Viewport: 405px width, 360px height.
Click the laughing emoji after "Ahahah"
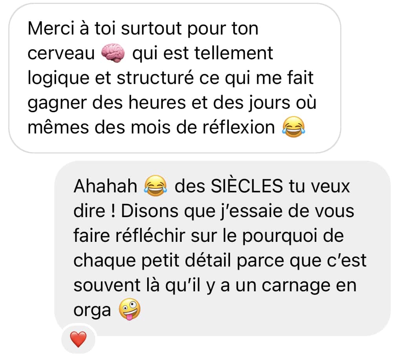(155, 186)
